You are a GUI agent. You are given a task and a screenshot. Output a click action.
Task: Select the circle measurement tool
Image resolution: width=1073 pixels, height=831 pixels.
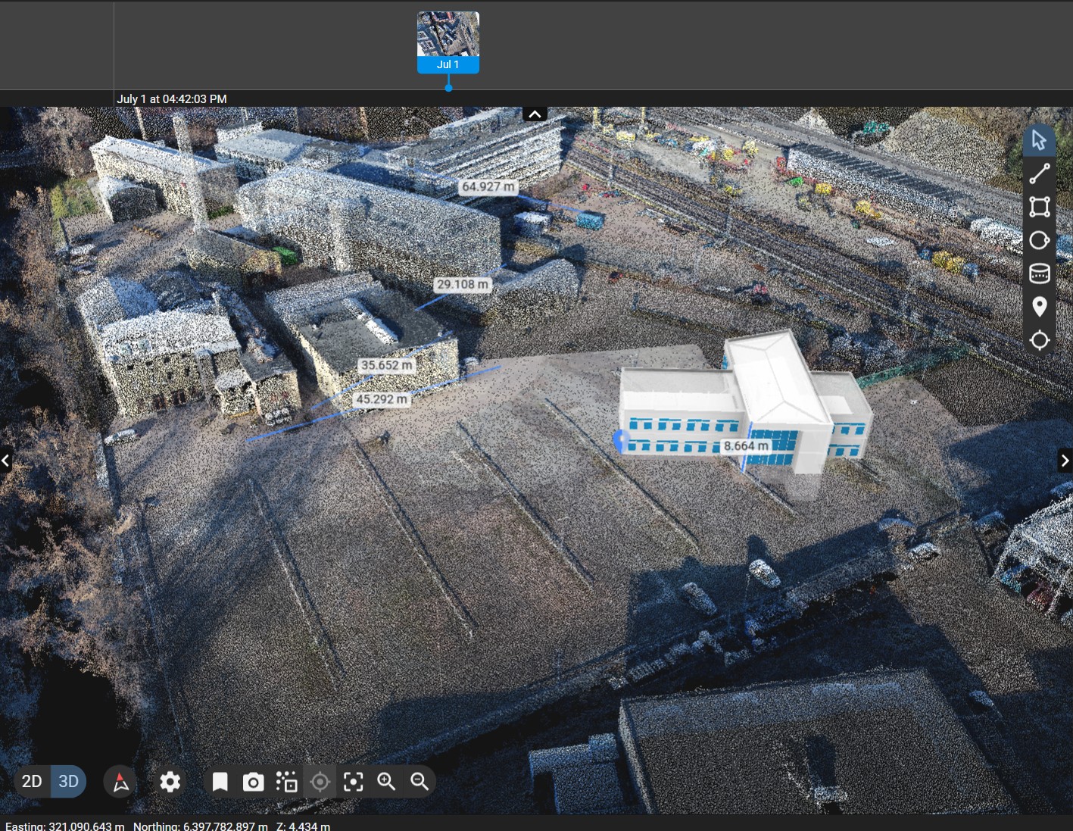click(x=1039, y=240)
